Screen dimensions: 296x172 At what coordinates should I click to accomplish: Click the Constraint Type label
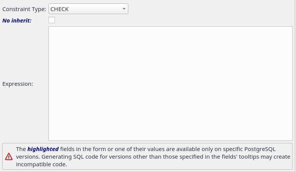pyautogui.click(x=24, y=9)
